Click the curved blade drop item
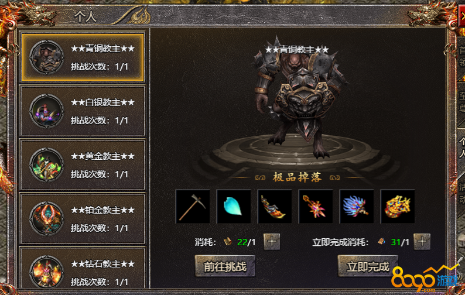The image size is (465, 295). click(x=275, y=207)
